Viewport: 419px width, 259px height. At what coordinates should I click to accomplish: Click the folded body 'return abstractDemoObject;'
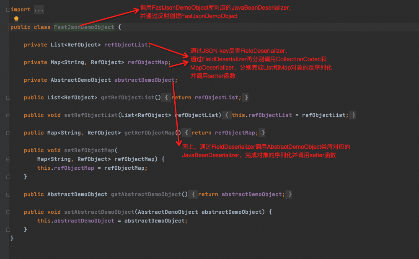(242, 194)
